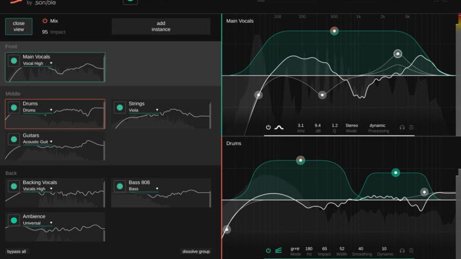This screenshot has width=461, height=259.
Task: Open the Acoustic Guit profile dropdown for Guitars
Action: pyautogui.click(x=38, y=142)
